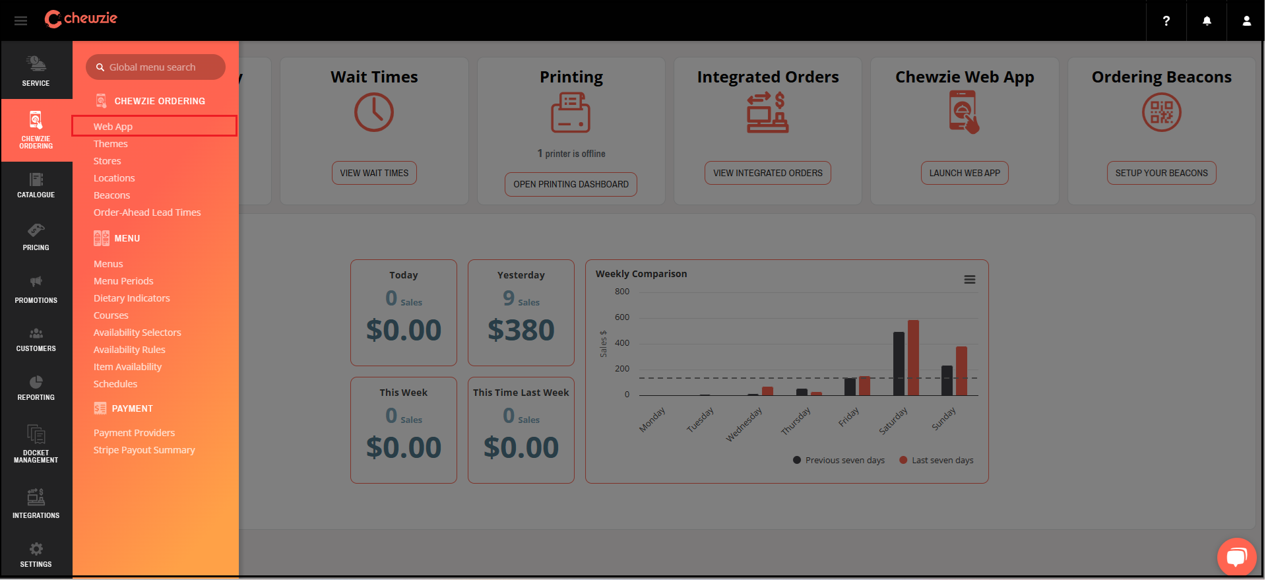Open the Schedules item
This screenshot has height=580, width=1266.
(x=115, y=384)
